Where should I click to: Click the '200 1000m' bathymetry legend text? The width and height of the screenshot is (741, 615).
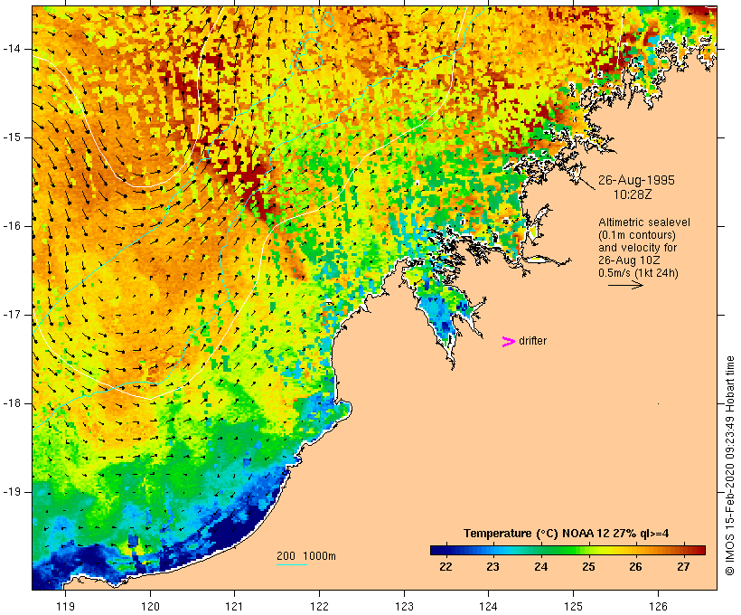tap(306, 556)
